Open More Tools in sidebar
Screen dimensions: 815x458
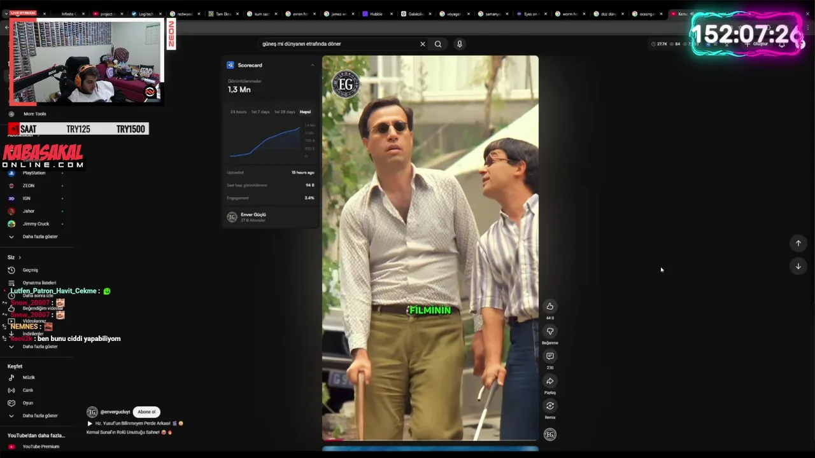pos(34,114)
